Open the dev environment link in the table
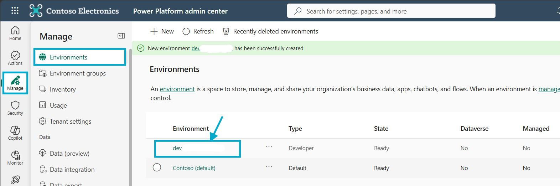The width and height of the screenshot is (560, 186). tap(177, 148)
